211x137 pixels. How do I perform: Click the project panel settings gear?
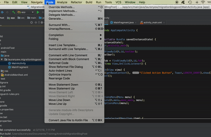(x=42, y=23)
